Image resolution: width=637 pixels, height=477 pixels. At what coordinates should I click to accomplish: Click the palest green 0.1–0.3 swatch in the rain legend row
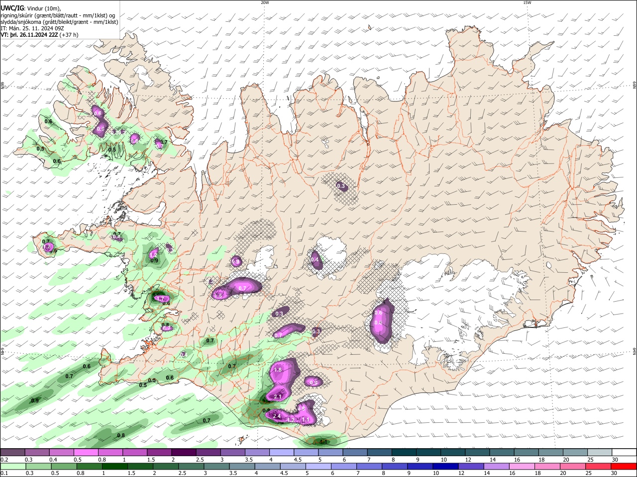(13, 466)
